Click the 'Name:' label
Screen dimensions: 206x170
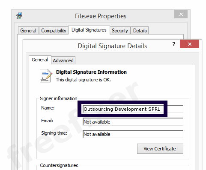(x=48, y=108)
